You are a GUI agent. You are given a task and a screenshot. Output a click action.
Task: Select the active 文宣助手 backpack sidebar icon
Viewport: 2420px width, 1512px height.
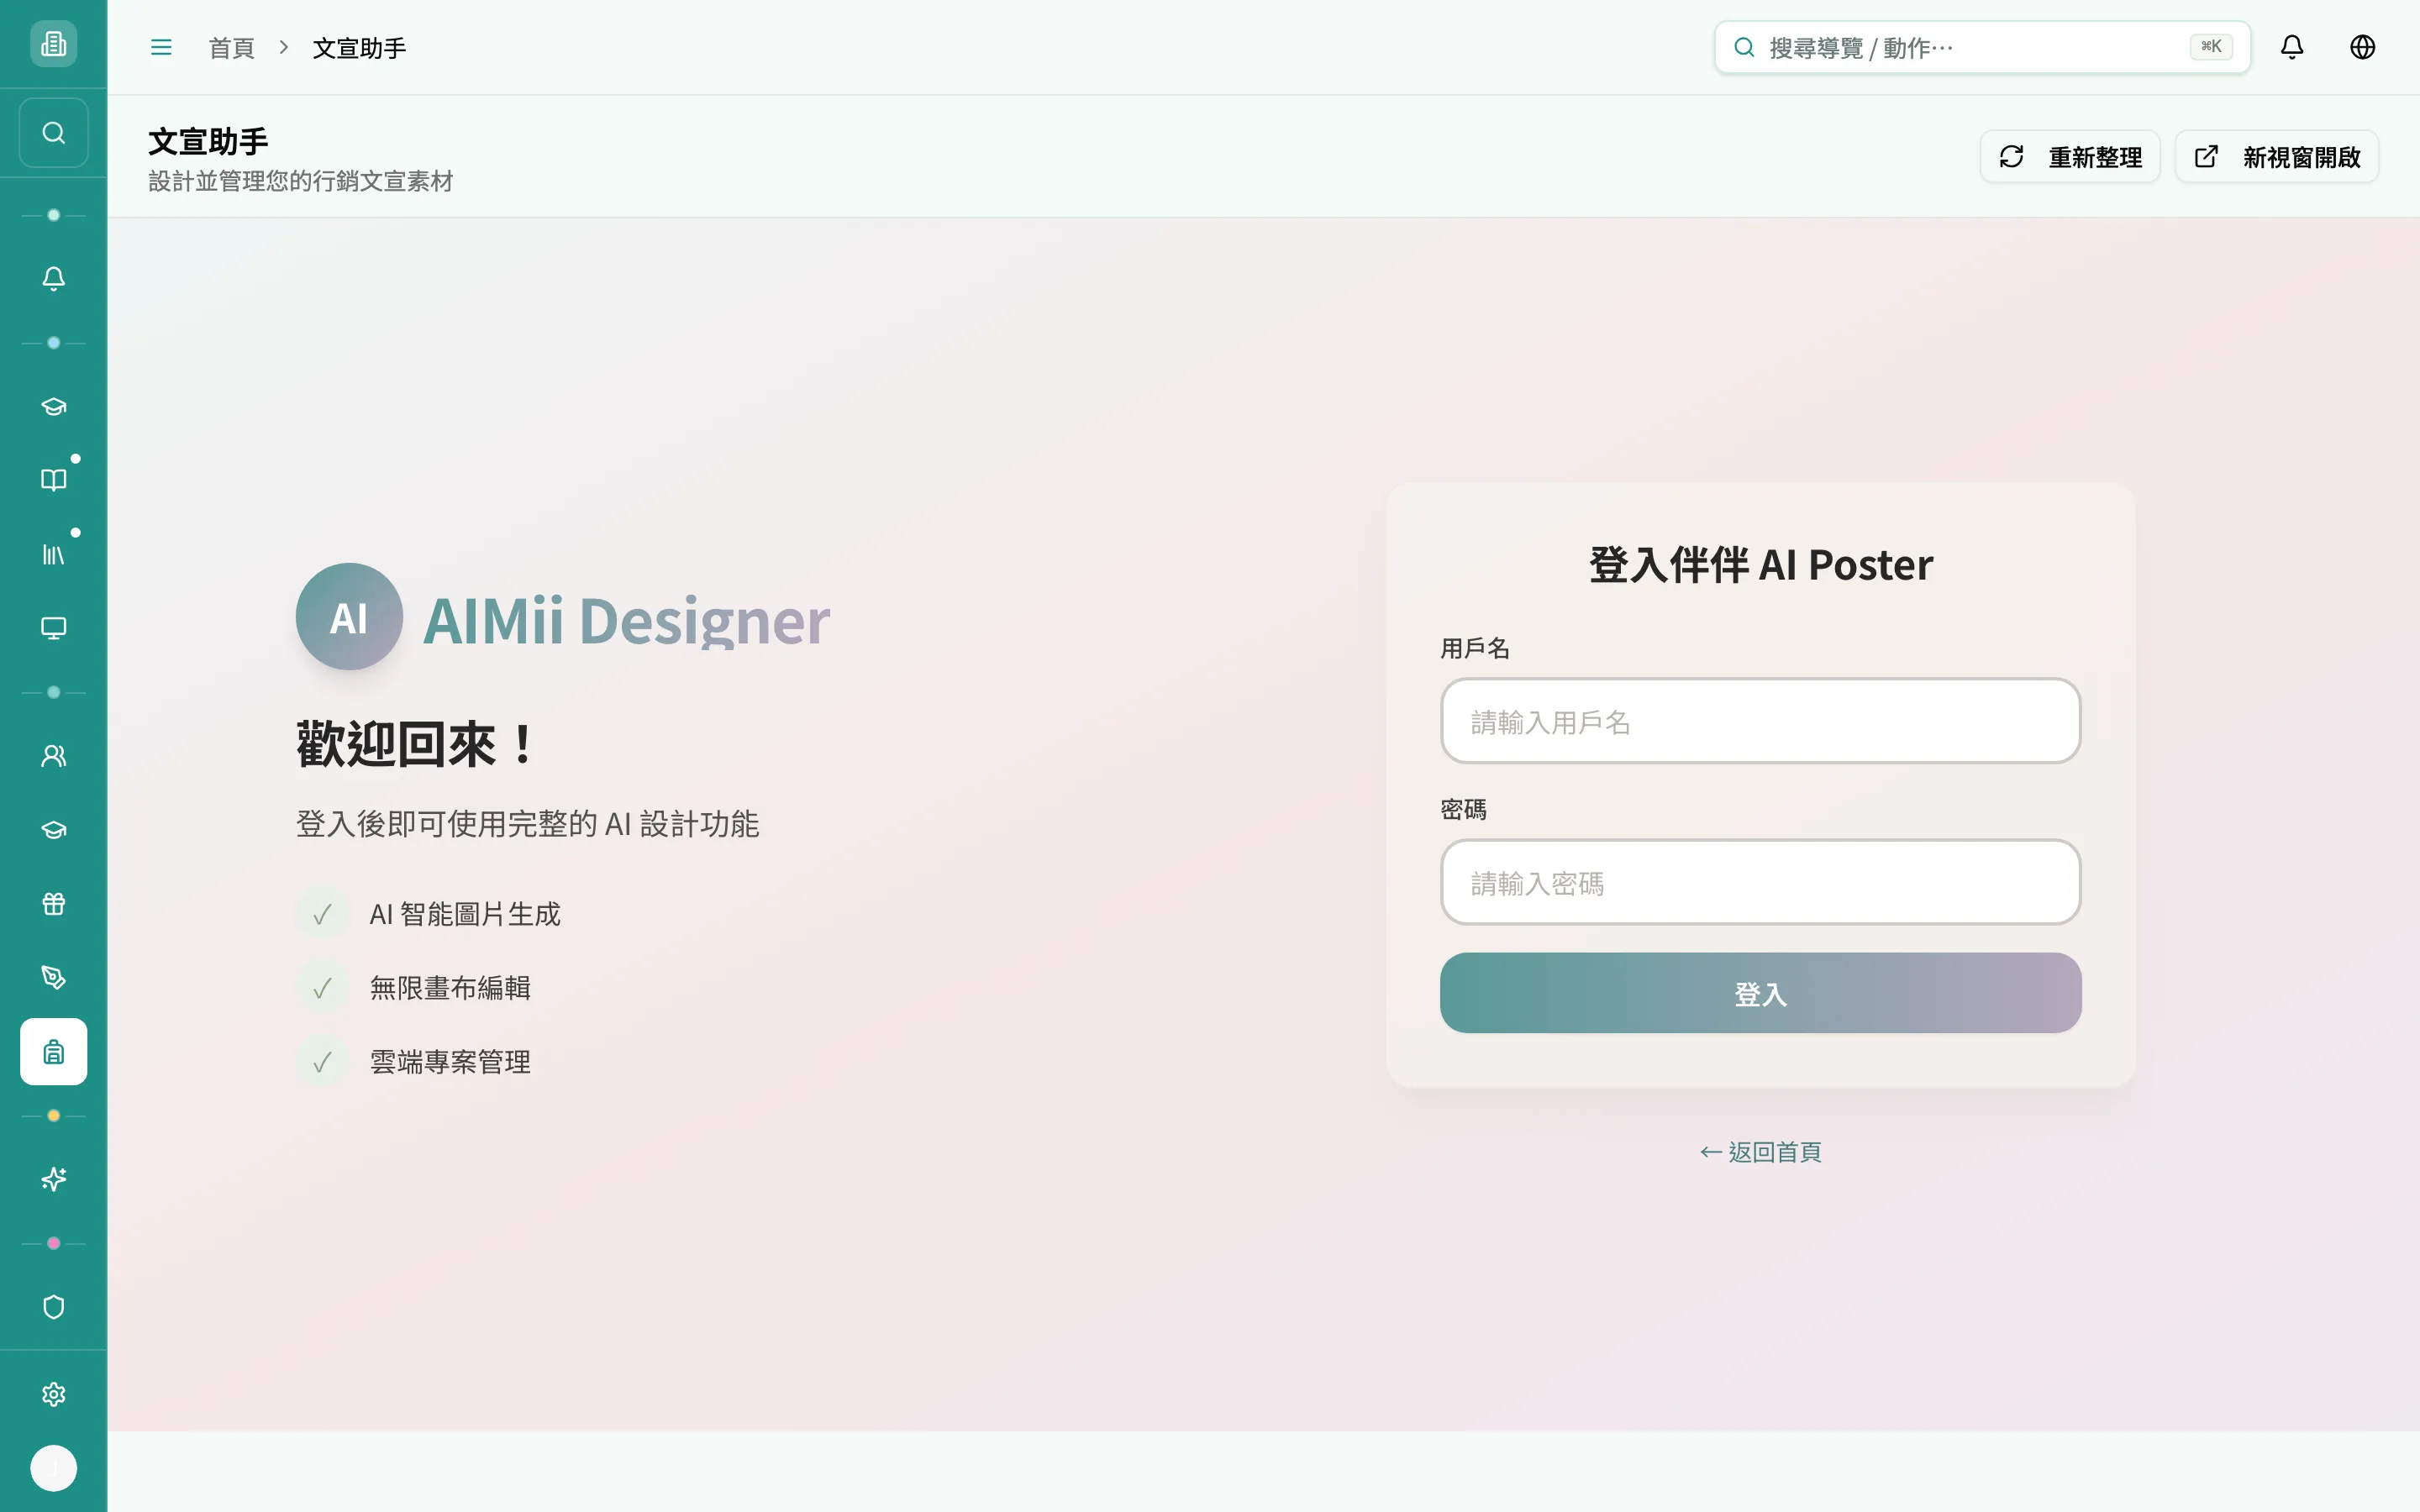[53, 1052]
